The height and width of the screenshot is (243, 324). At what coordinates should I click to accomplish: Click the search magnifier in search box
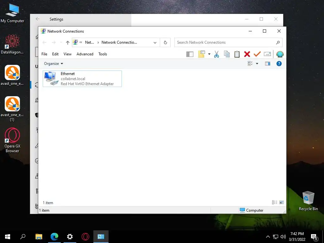click(278, 43)
